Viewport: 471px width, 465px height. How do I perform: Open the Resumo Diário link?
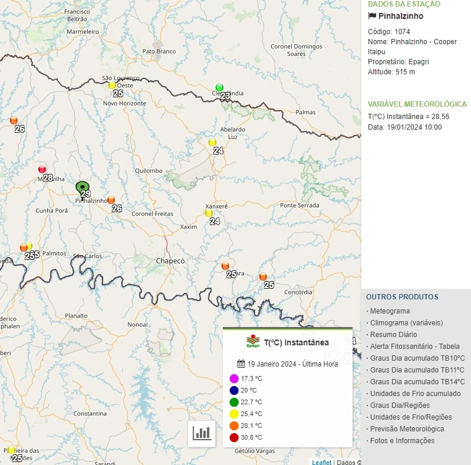[393, 335]
